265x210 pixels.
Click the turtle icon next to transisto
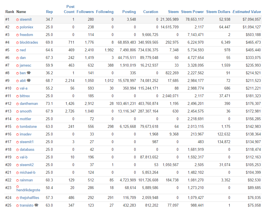[36, 205]
